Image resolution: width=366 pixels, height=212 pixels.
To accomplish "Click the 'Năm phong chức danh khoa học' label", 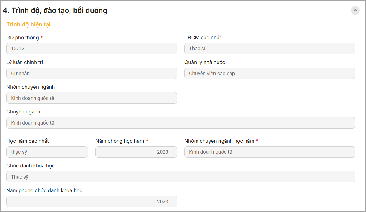I will [44, 190].
